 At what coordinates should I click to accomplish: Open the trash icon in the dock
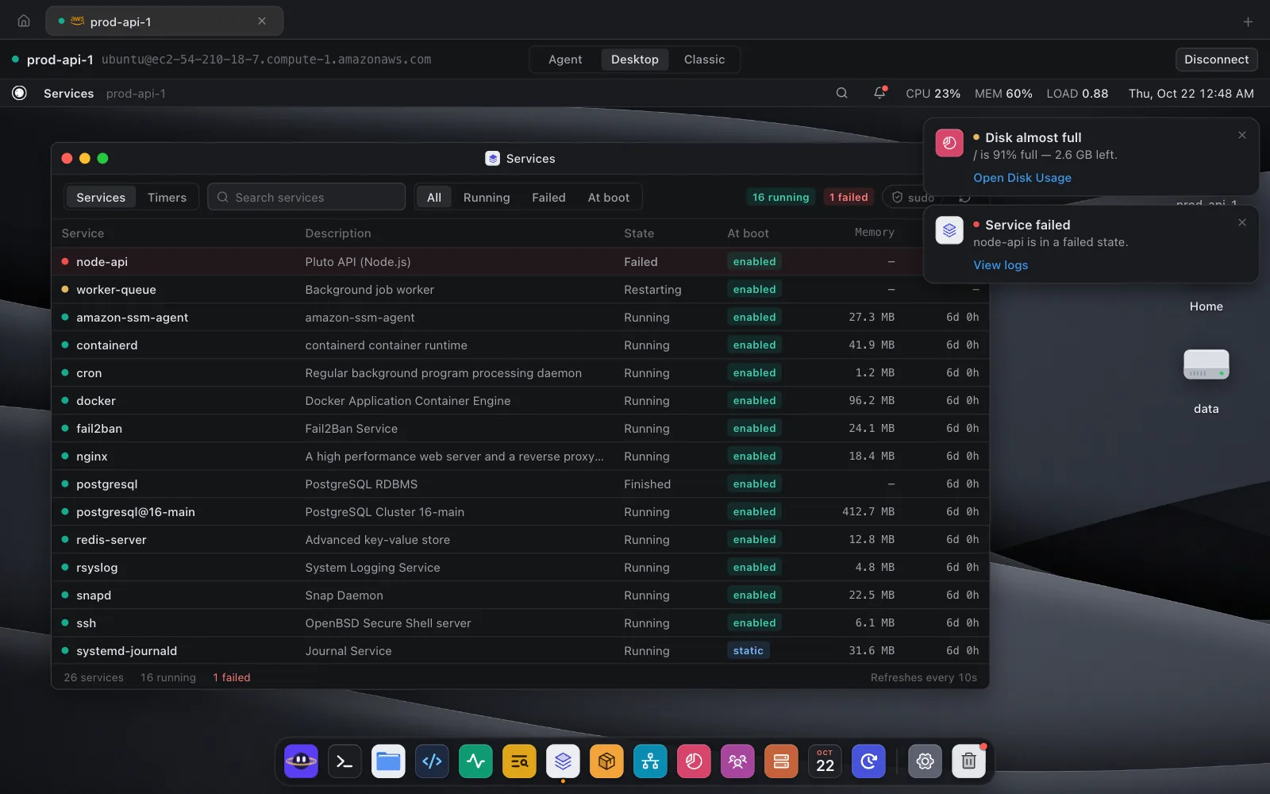968,761
